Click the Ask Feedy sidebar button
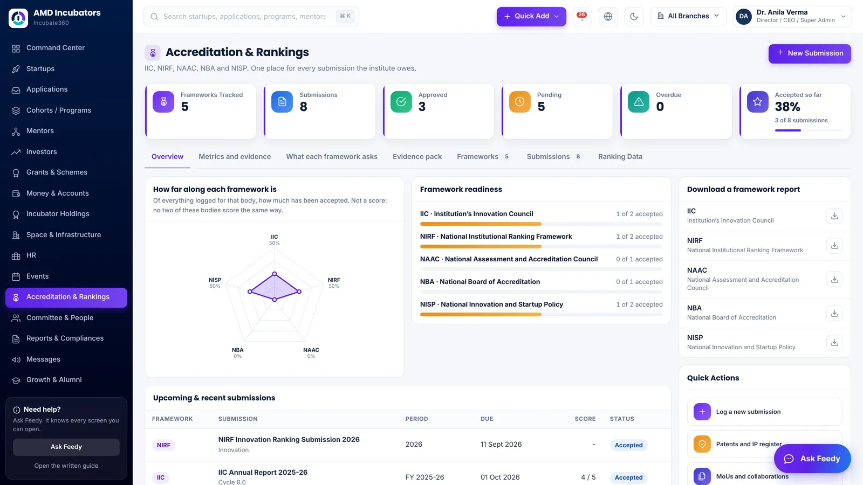This screenshot has height=485, width=863. coord(66,447)
